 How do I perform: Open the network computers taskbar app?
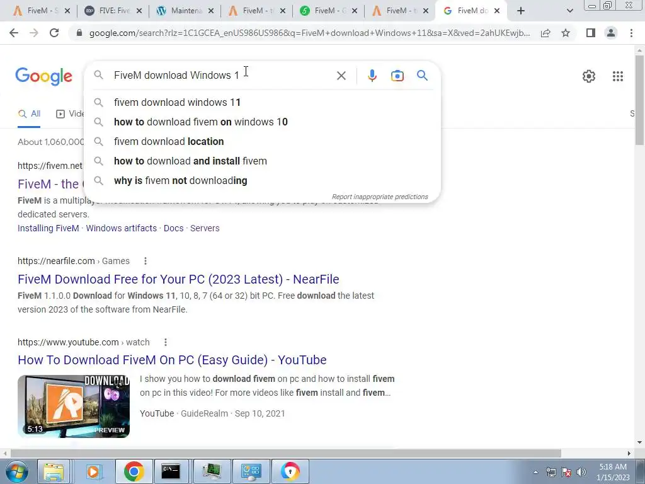click(x=211, y=471)
